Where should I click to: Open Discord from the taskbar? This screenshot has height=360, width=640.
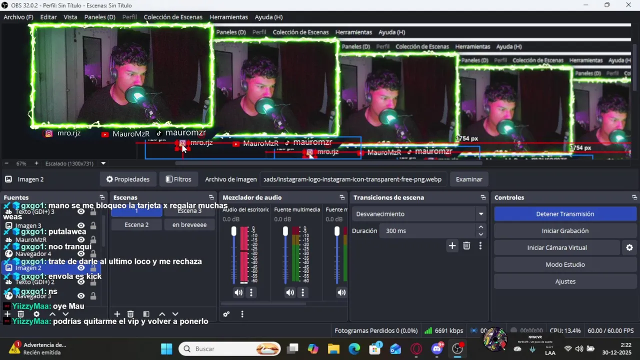point(437,348)
